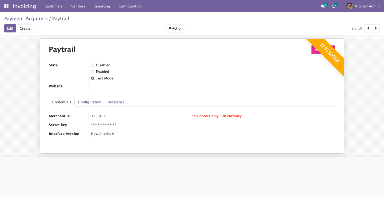Select the Test Mode radio
This screenshot has height=197, width=384.
93,78
